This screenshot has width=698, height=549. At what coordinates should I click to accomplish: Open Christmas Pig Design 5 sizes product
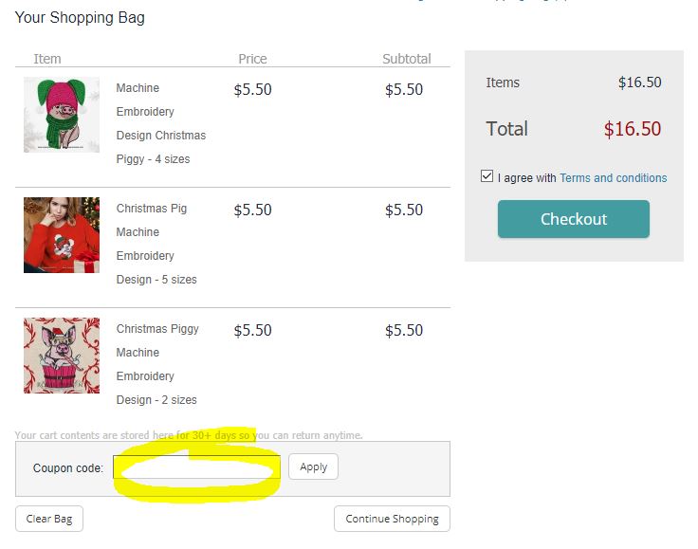tap(156, 244)
